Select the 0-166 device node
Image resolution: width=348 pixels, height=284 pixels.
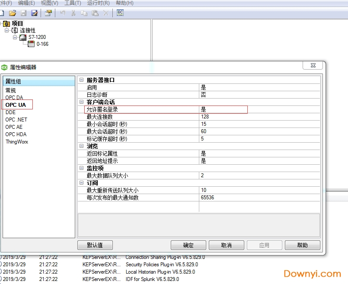(x=42, y=44)
